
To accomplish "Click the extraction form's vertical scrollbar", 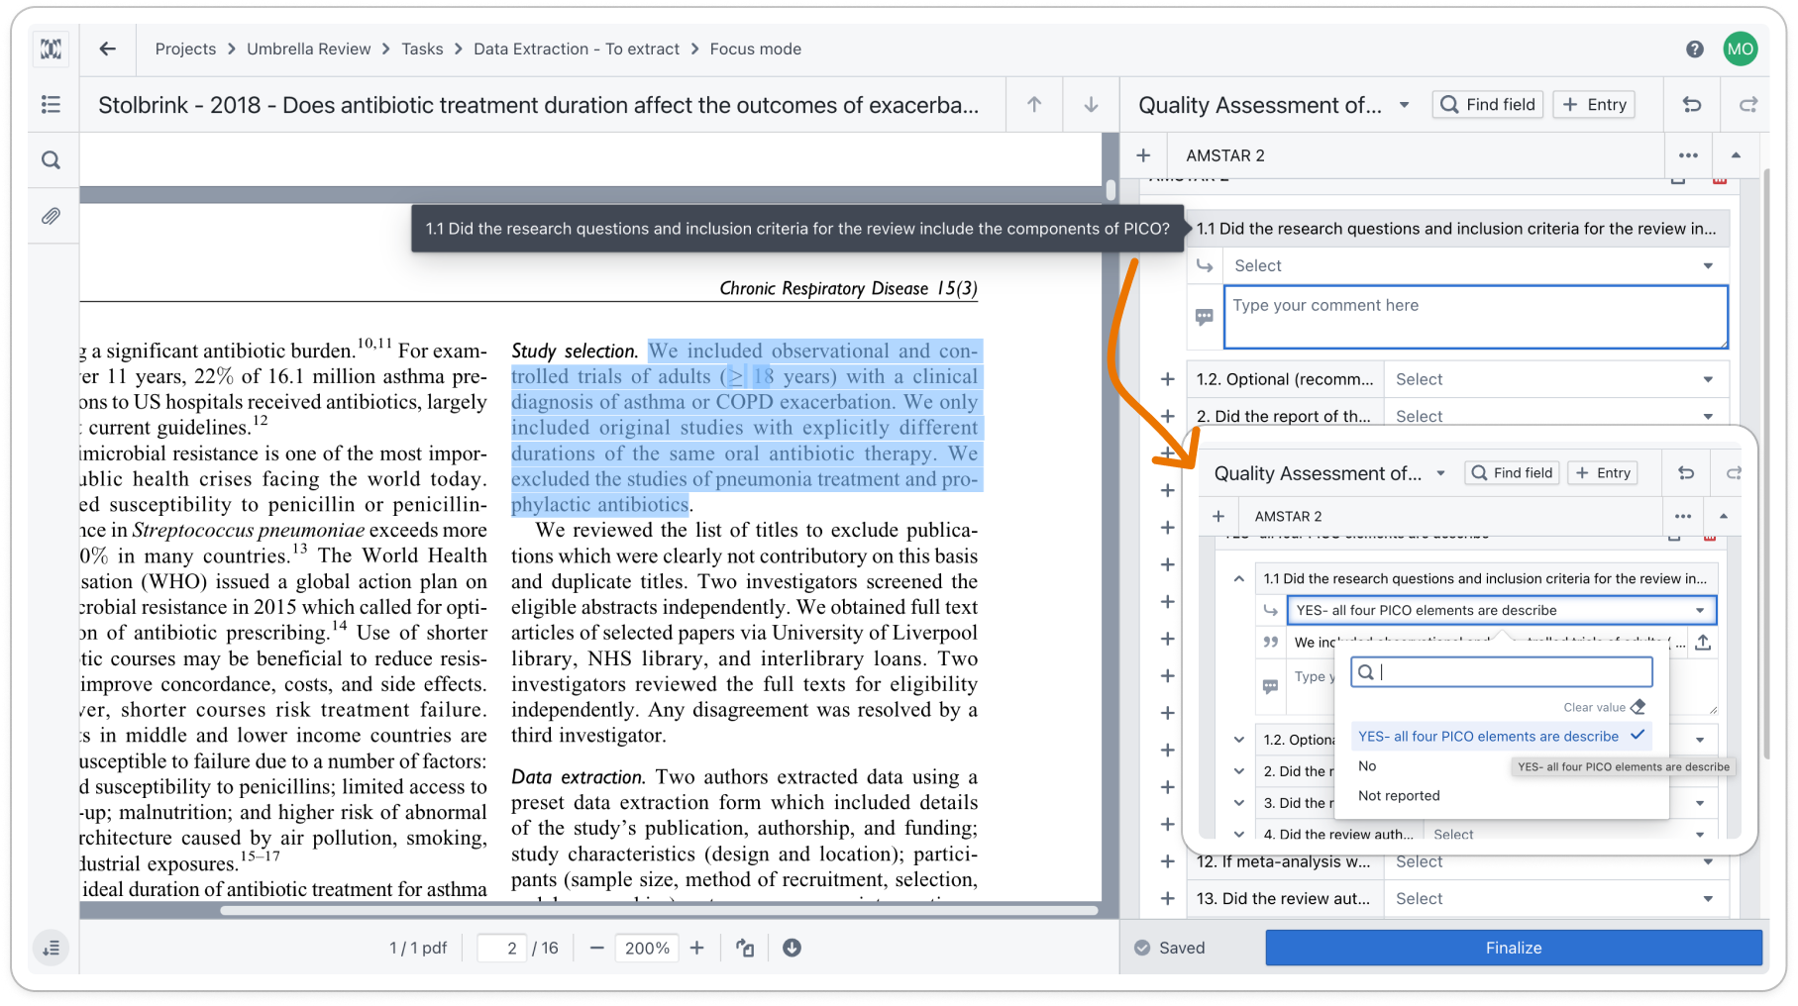I will [1766, 465].
